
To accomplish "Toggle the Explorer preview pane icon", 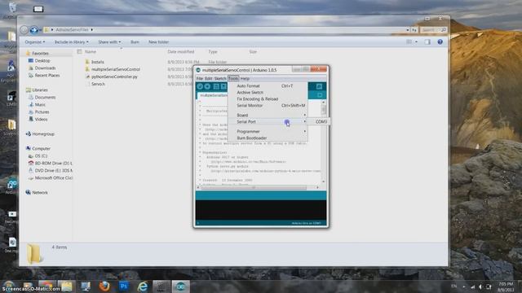I will (427, 42).
